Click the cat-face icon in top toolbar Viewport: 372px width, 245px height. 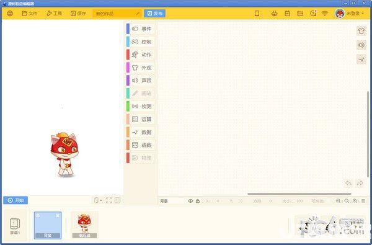coord(275,14)
